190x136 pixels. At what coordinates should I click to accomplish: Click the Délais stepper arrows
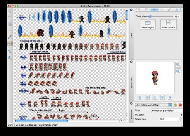click(181, 119)
